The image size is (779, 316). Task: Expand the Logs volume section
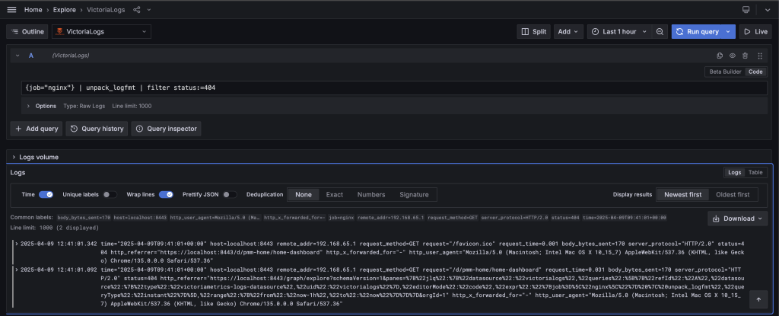[x=14, y=157]
